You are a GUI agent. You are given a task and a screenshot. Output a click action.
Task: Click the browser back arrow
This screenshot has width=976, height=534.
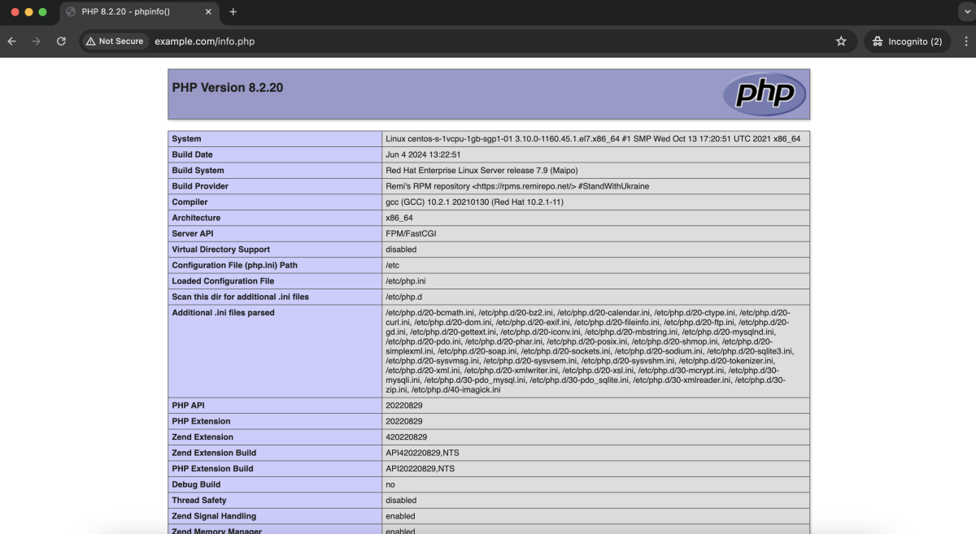coord(11,41)
